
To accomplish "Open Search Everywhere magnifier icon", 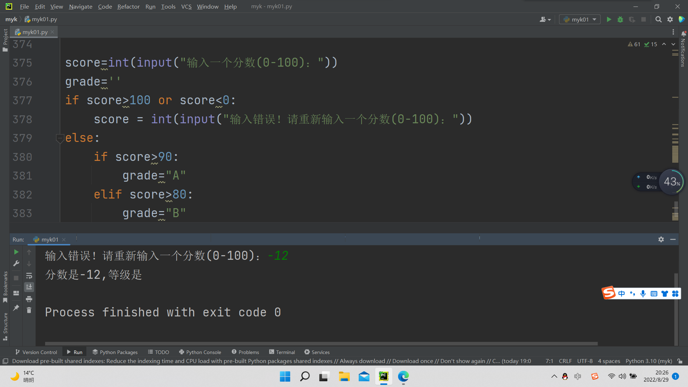I will (658, 19).
